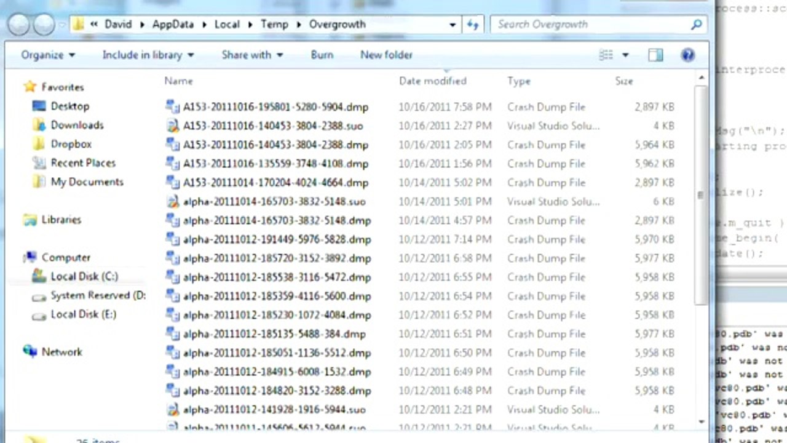This screenshot has height=443, width=787.
Task: Click the Burn button
Action: pos(322,55)
